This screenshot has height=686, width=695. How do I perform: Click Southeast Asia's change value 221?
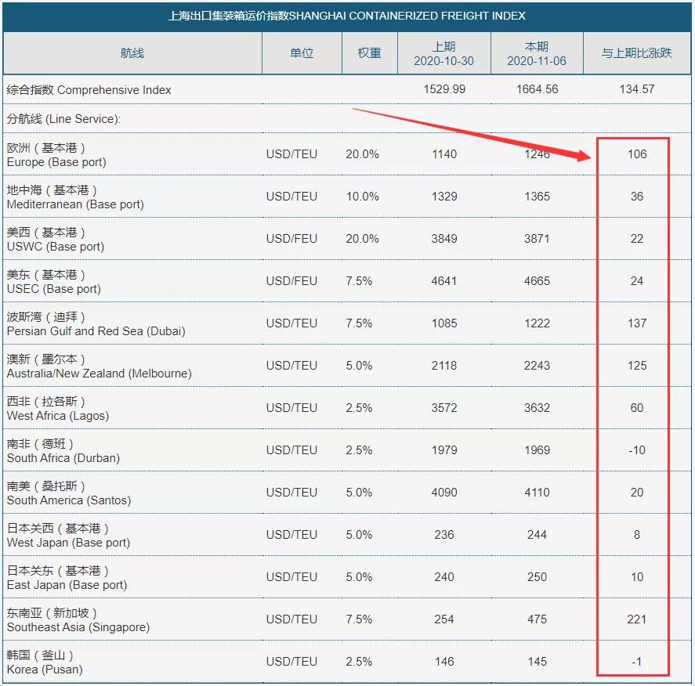637,619
